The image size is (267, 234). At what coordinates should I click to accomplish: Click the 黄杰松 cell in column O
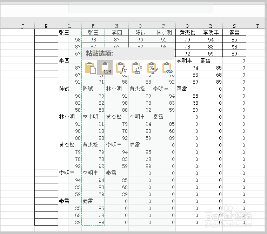tap(140, 89)
